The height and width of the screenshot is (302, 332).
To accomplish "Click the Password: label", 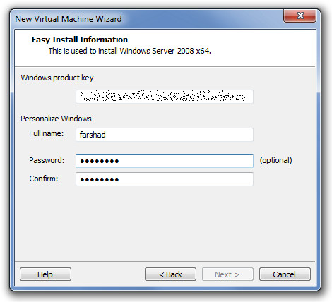I will pyautogui.click(x=47, y=160).
